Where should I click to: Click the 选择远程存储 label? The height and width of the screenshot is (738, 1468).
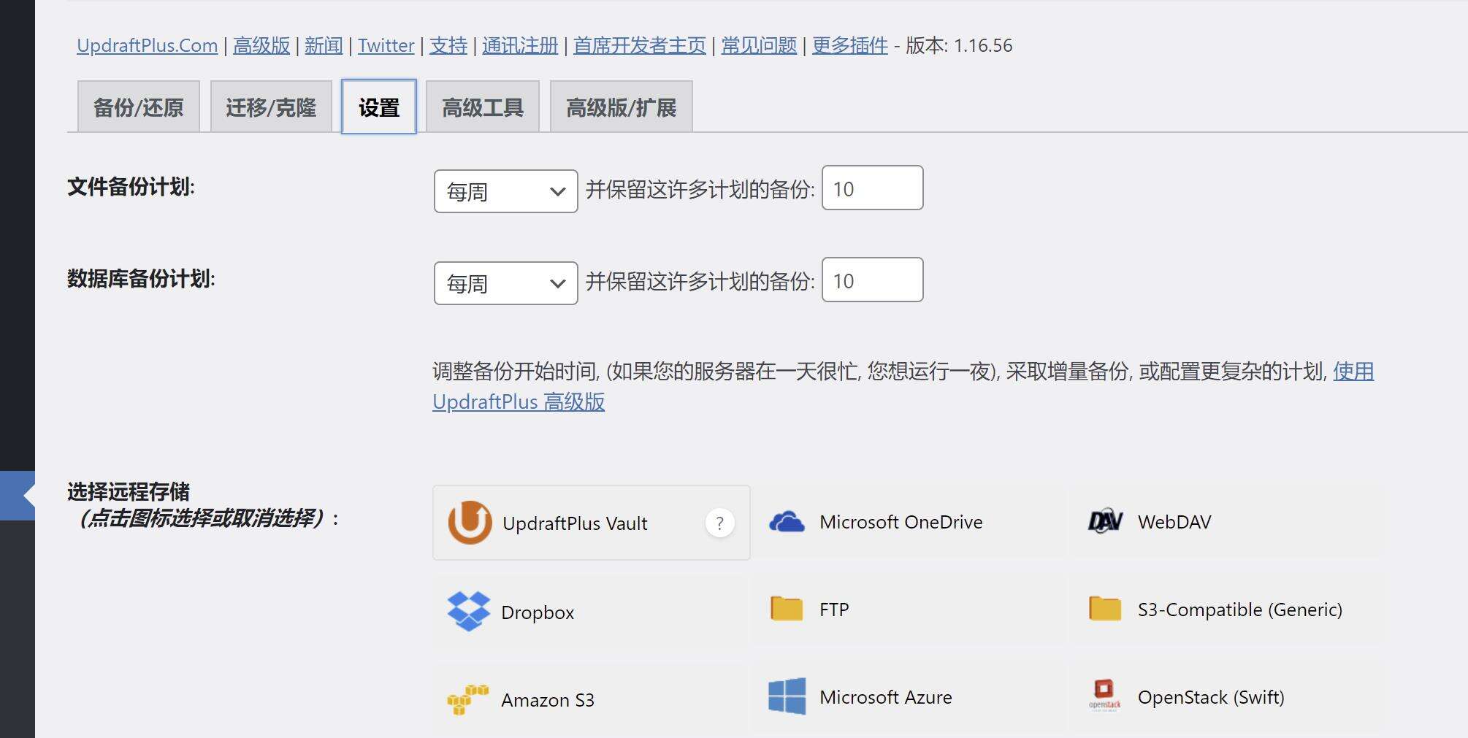pyautogui.click(x=129, y=491)
